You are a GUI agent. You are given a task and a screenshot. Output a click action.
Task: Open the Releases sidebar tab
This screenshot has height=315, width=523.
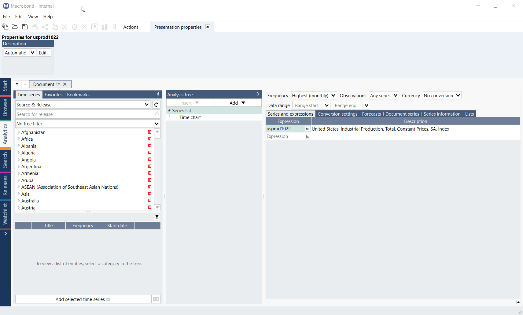[x=5, y=185]
